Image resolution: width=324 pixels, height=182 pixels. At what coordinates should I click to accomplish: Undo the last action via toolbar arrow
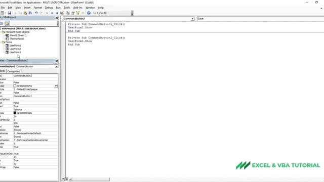[x=36, y=13]
